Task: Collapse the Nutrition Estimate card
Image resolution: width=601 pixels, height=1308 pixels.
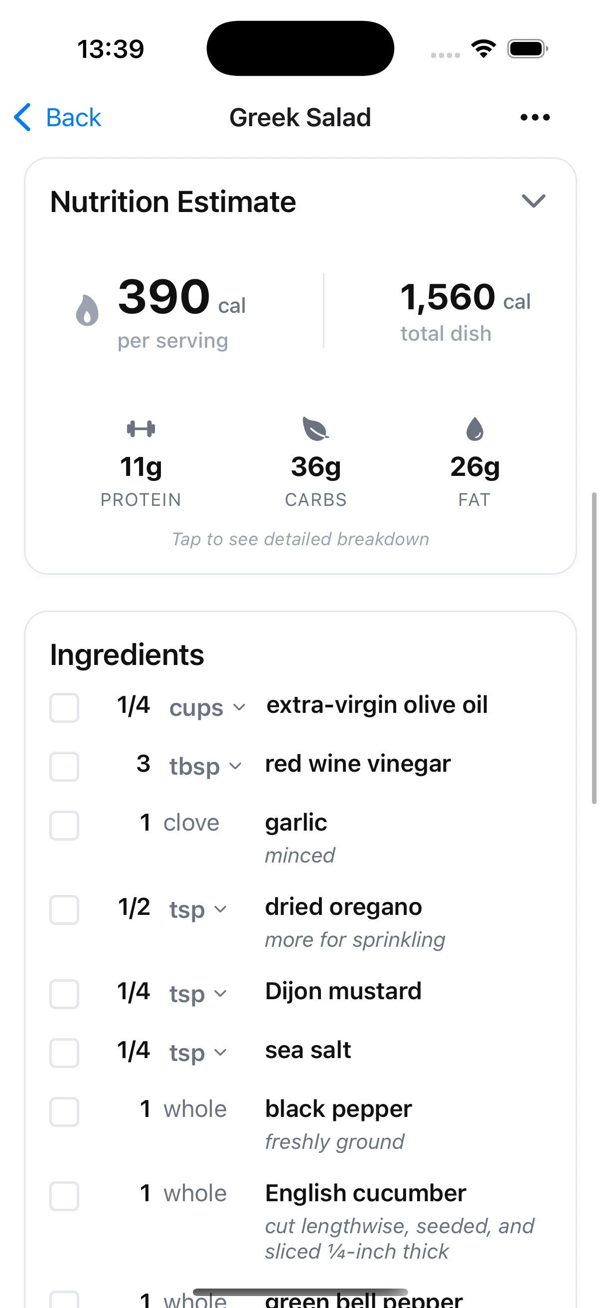Action: click(534, 201)
